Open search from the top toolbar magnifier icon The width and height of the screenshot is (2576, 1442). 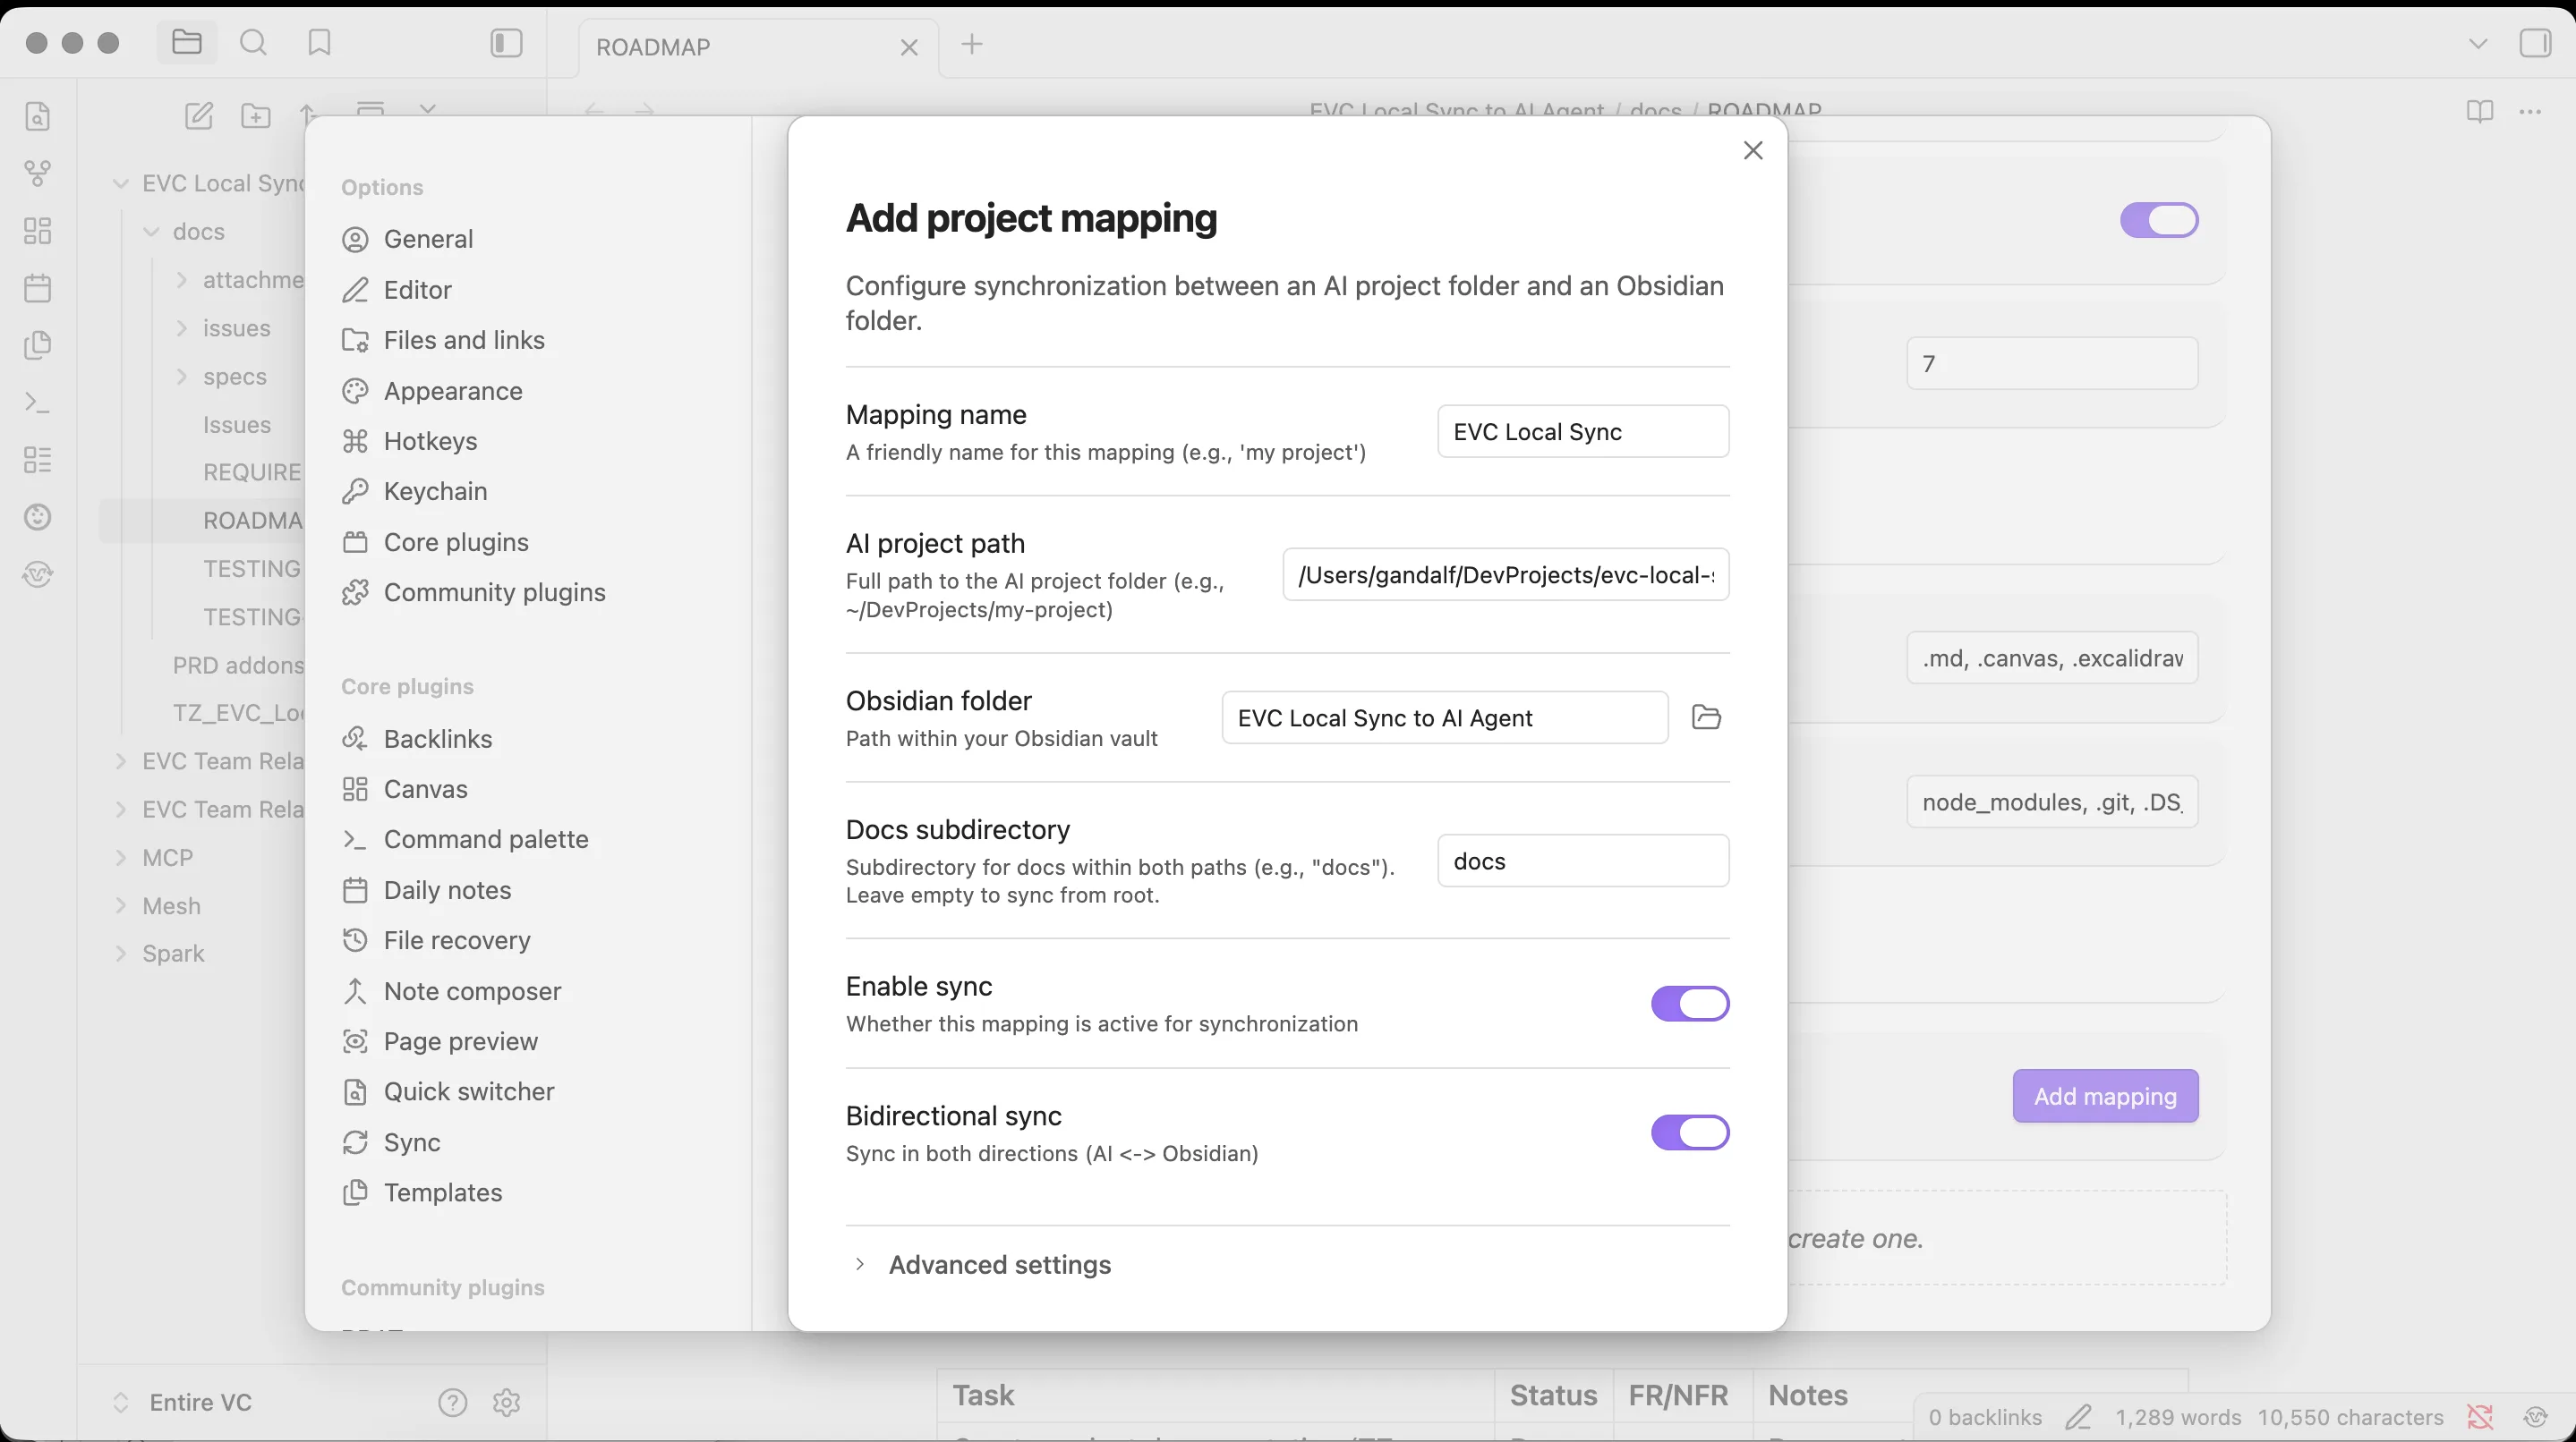coord(253,43)
